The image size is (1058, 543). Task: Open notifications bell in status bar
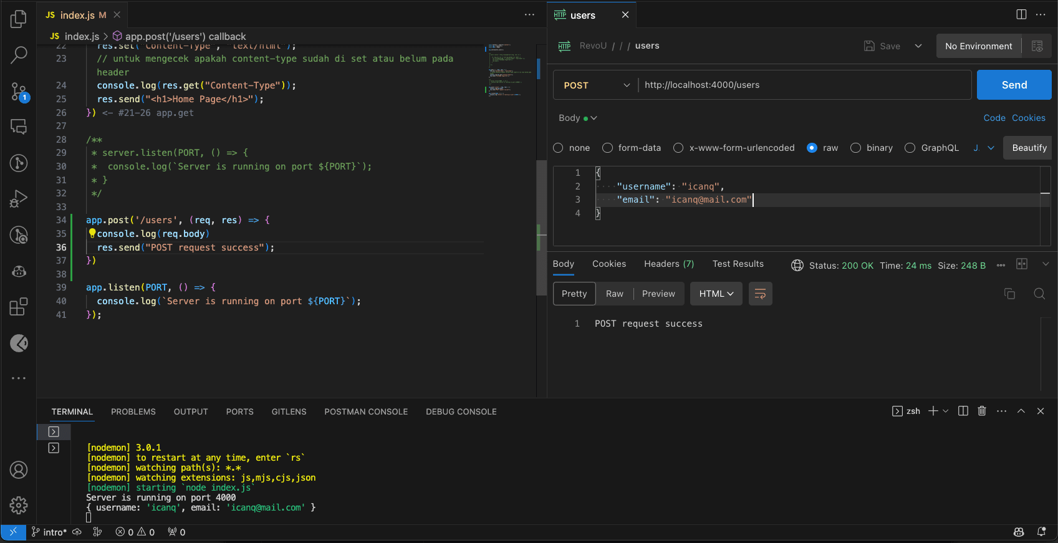click(1041, 532)
